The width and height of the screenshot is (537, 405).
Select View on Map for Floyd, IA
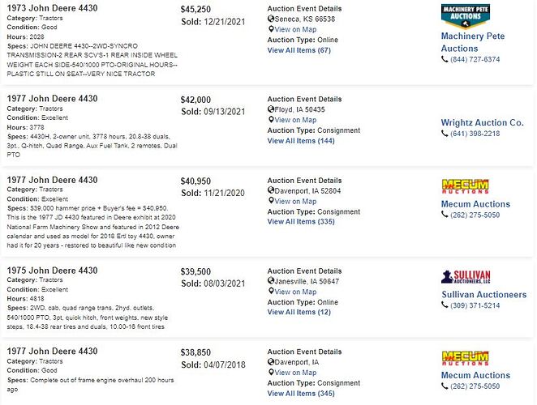[295, 120]
